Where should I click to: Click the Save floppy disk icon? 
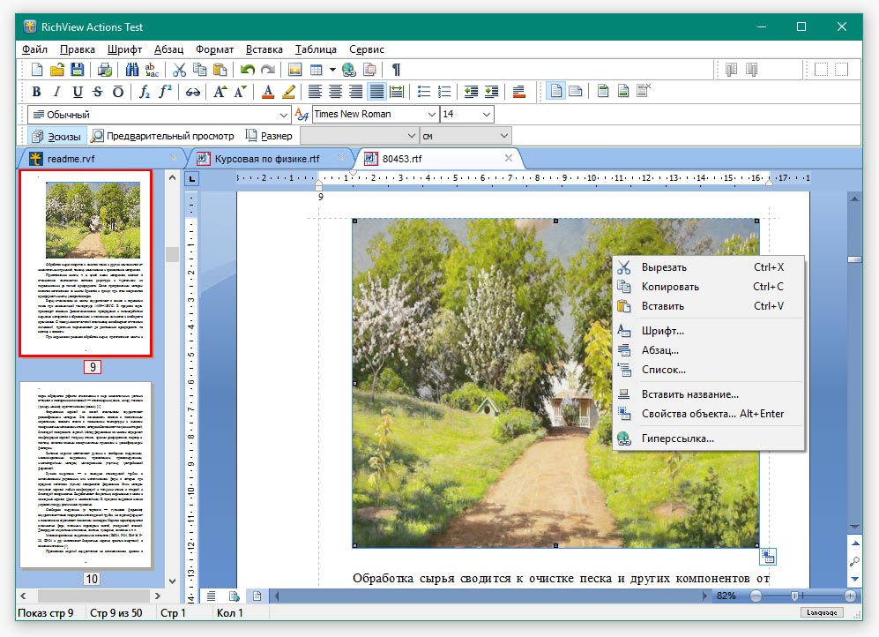78,70
